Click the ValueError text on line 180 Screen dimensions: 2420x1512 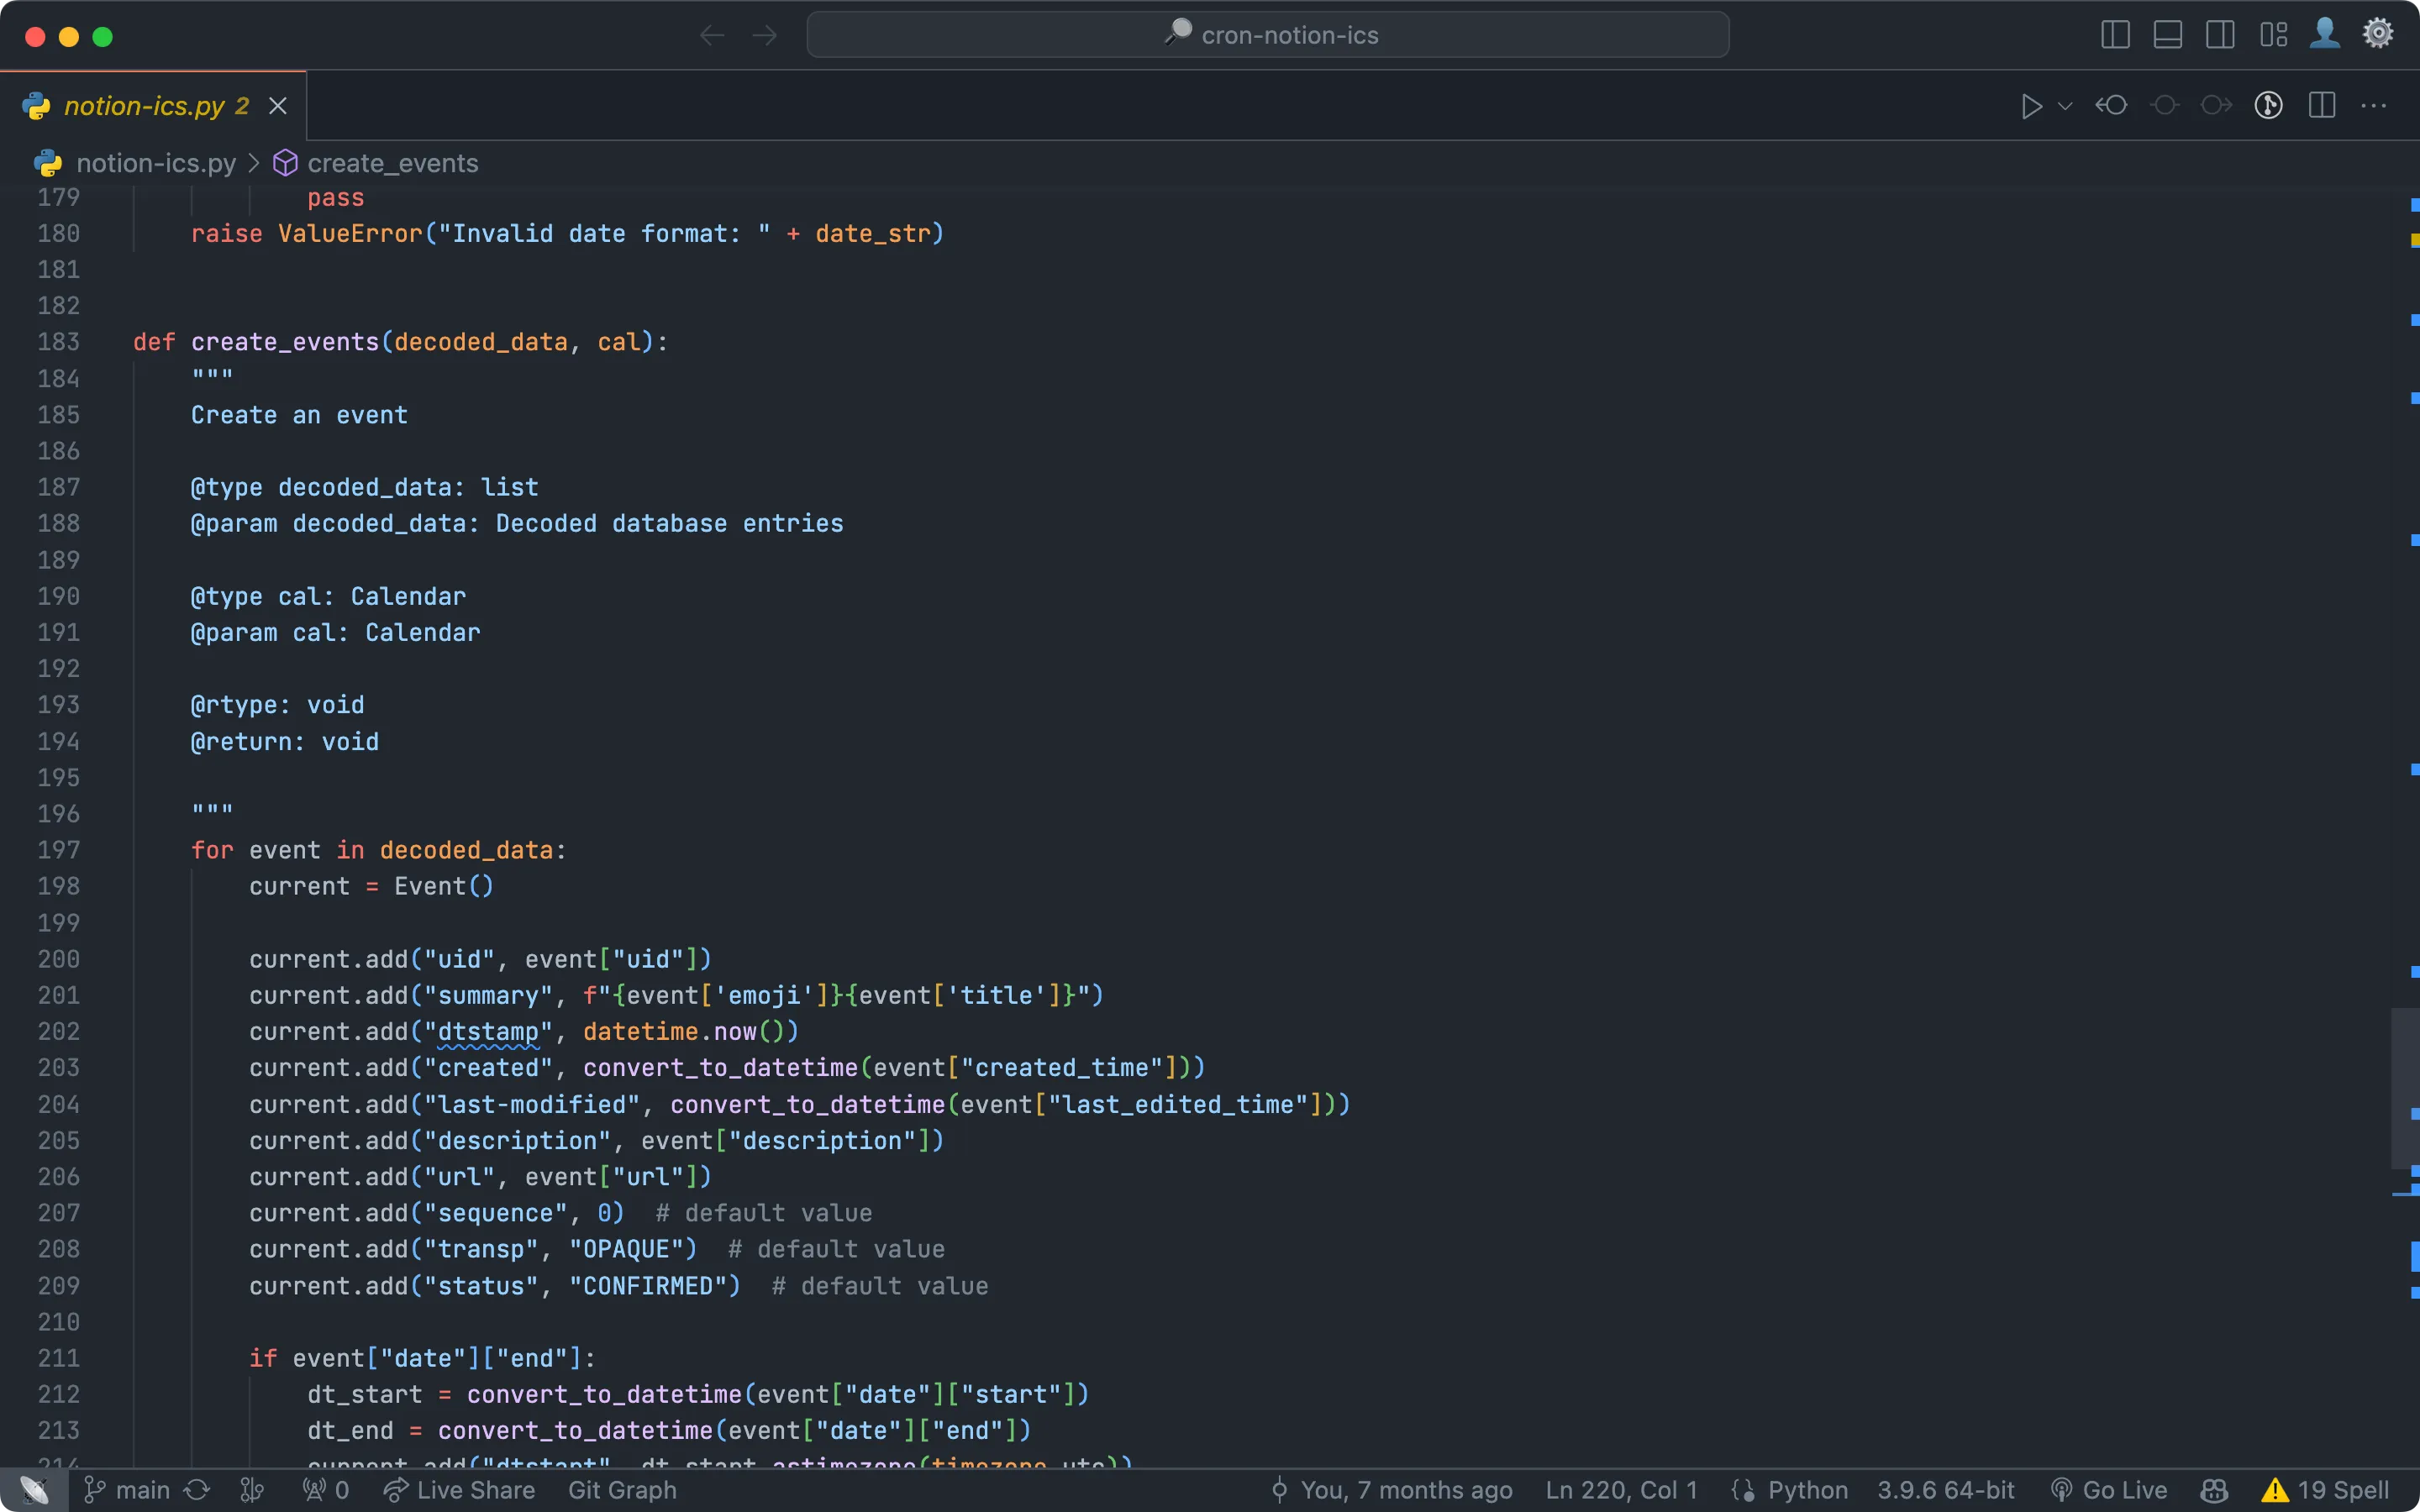click(x=350, y=233)
